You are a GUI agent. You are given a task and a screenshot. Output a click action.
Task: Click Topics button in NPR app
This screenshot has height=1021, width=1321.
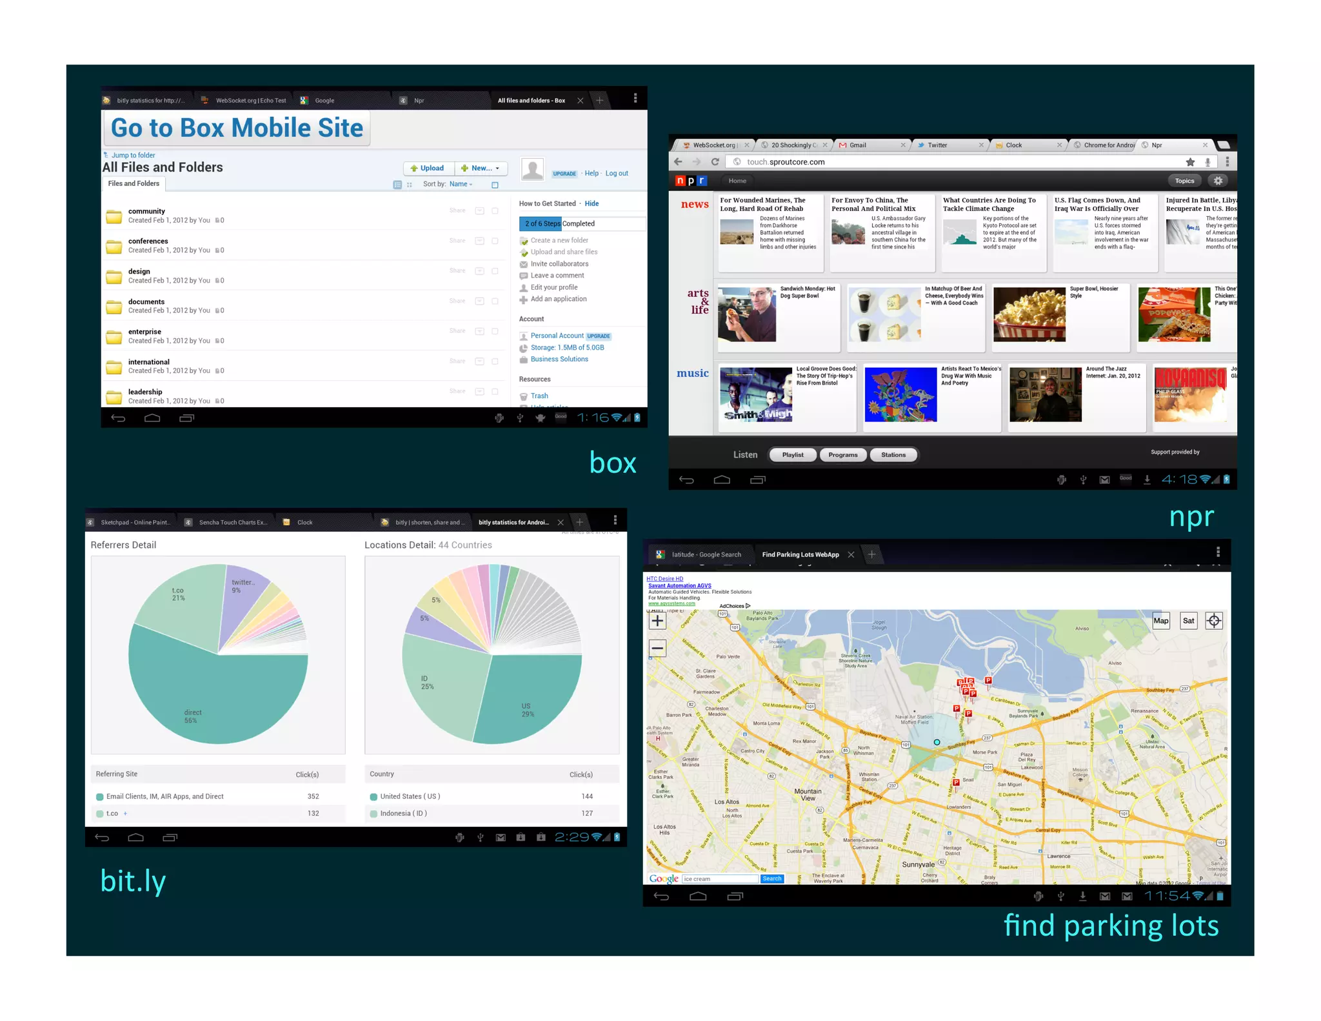pos(1184,181)
